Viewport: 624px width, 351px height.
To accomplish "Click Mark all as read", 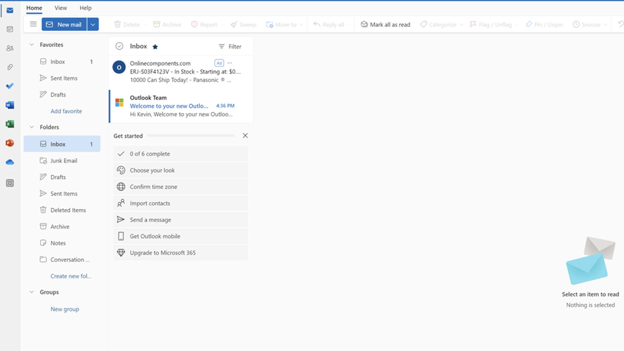I will (x=385, y=24).
